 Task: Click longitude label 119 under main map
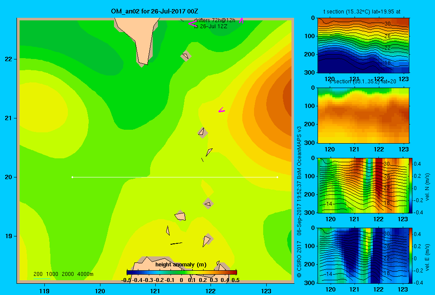pos(44,291)
